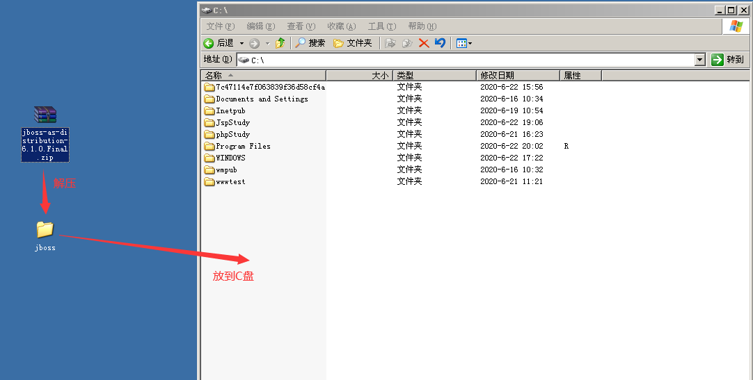This screenshot has width=753, height=380.
Task: Click the Windows flag logo in Explorer
Action: tap(736, 26)
